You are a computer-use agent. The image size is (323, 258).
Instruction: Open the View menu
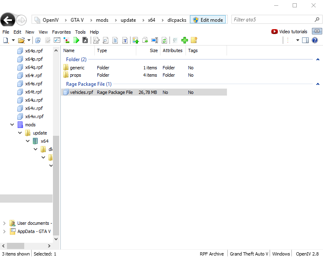click(43, 32)
